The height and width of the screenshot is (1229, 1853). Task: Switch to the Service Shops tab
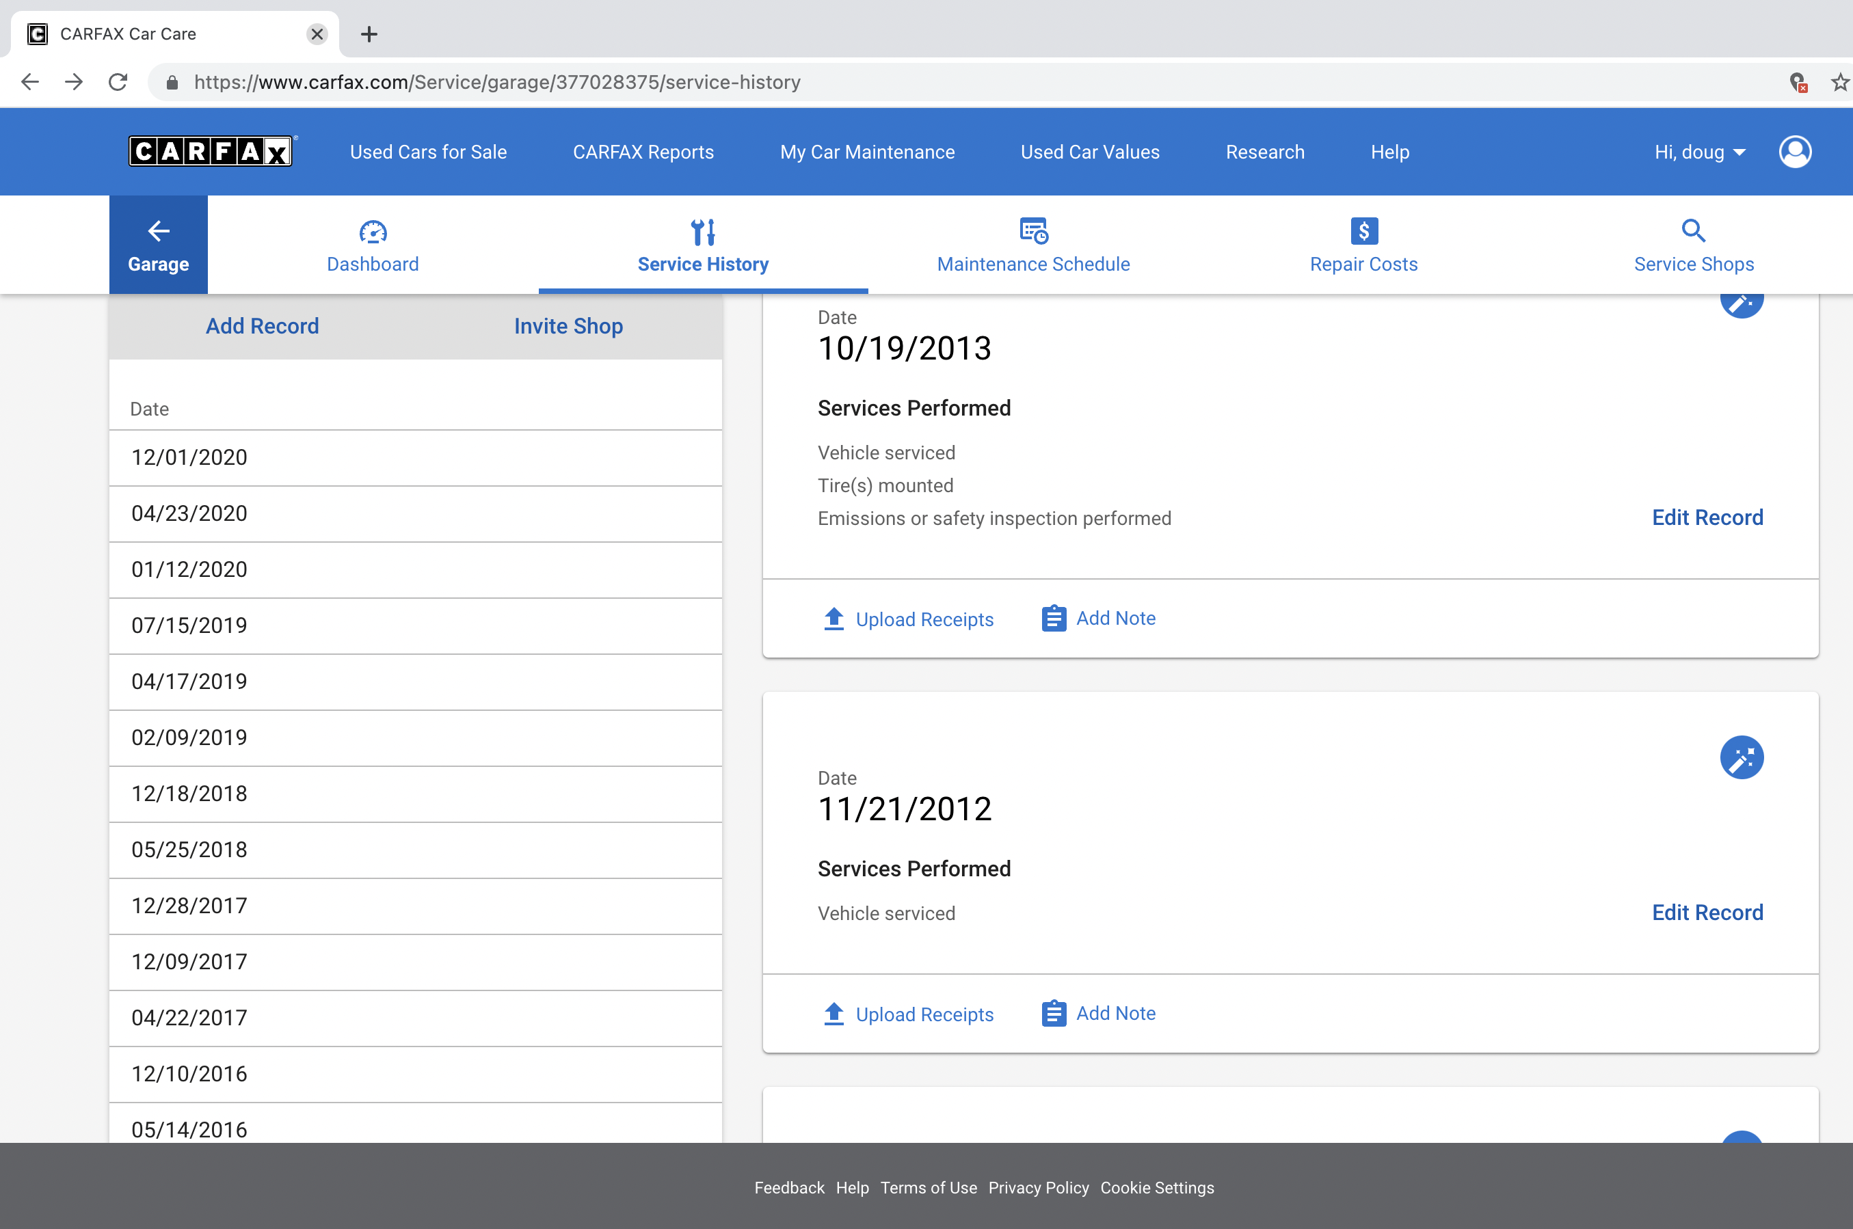coord(1693,245)
